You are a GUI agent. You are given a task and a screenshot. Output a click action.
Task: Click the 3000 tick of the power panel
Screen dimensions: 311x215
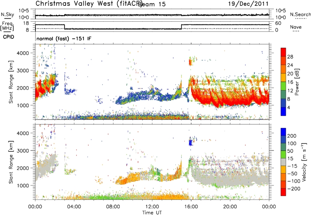pos(23,71)
